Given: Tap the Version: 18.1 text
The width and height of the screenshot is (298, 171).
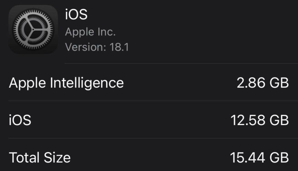Looking at the screenshot, I should point(97,47).
